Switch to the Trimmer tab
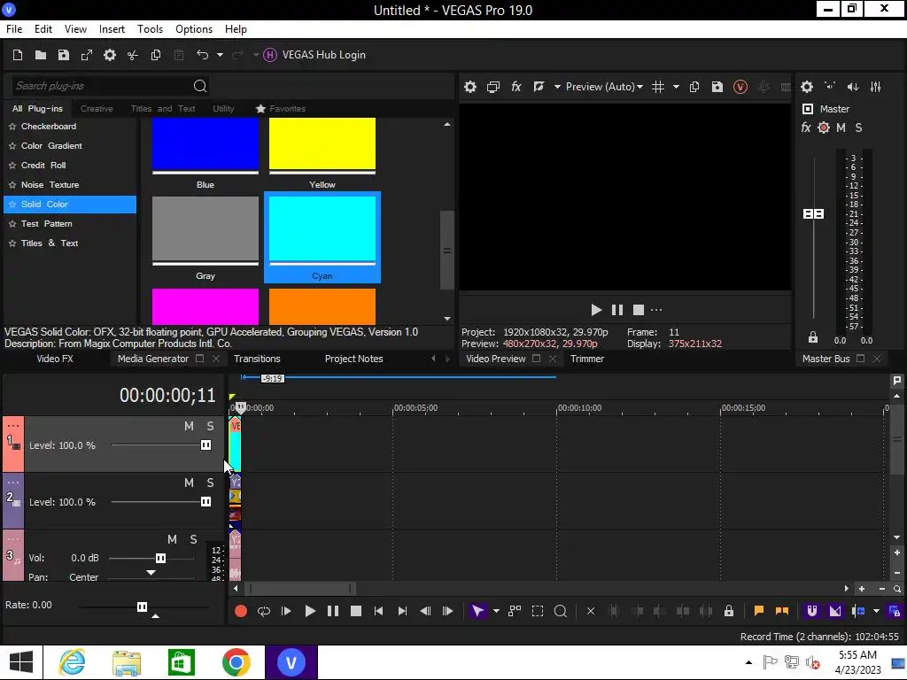The image size is (907, 680). (587, 359)
